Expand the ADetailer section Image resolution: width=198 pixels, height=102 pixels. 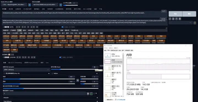click(51, 98)
